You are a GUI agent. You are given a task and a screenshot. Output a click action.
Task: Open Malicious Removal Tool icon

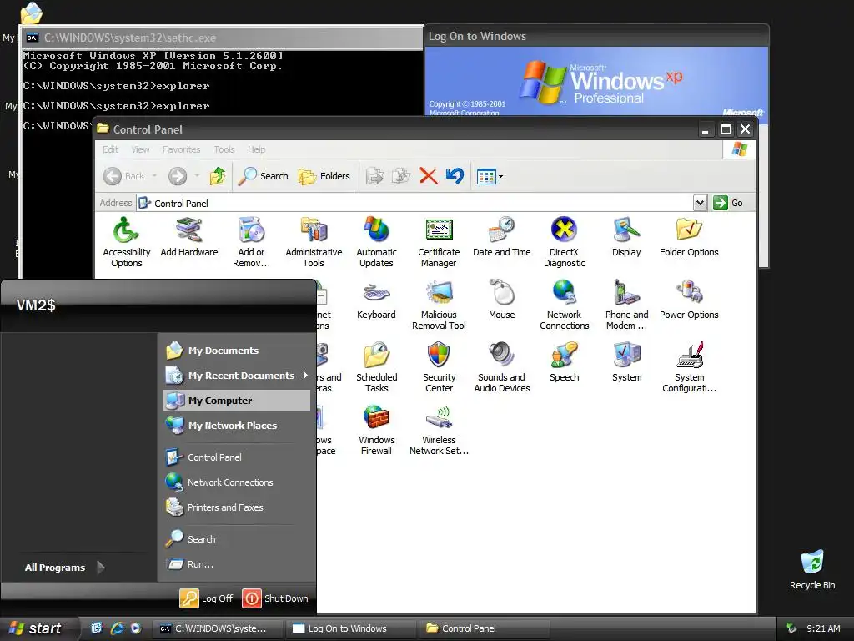click(x=439, y=305)
